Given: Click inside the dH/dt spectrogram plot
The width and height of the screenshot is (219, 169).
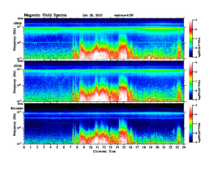Looking at the screenshot, I should point(104,38).
